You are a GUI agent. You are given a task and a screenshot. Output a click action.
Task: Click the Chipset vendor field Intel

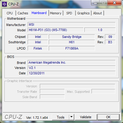38,37
